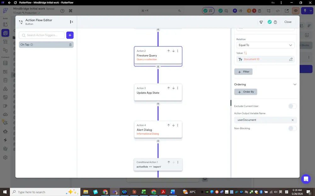Select the Conditional Action 1 card
315x196 pixels.
(x=158, y=164)
